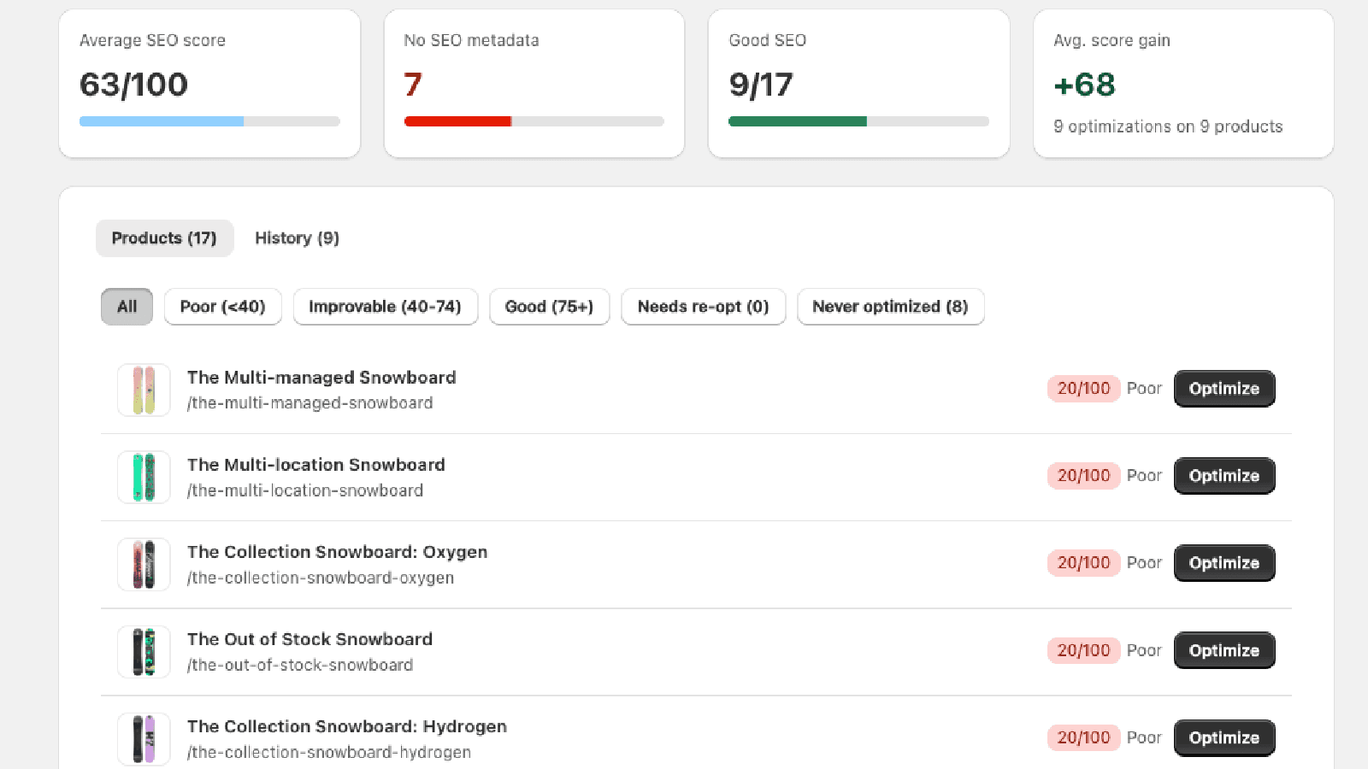Click the /the-out-of-stock-snowboard URL path

point(300,665)
